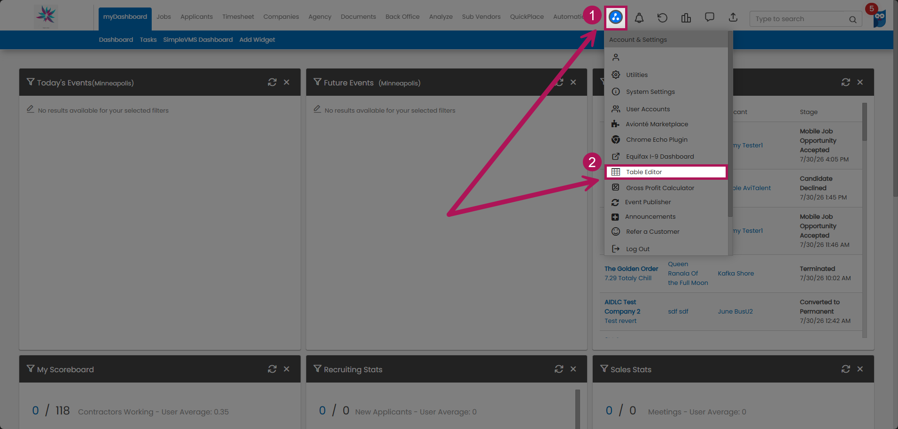This screenshot has width=898, height=429.
Task: Open the Applicants tab
Action: pos(196,16)
